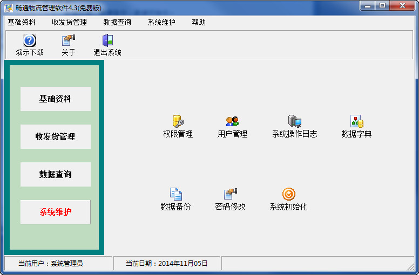Select 基础资料 sidebar button
This screenshot has height=275, width=419.
(x=56, y=99)
